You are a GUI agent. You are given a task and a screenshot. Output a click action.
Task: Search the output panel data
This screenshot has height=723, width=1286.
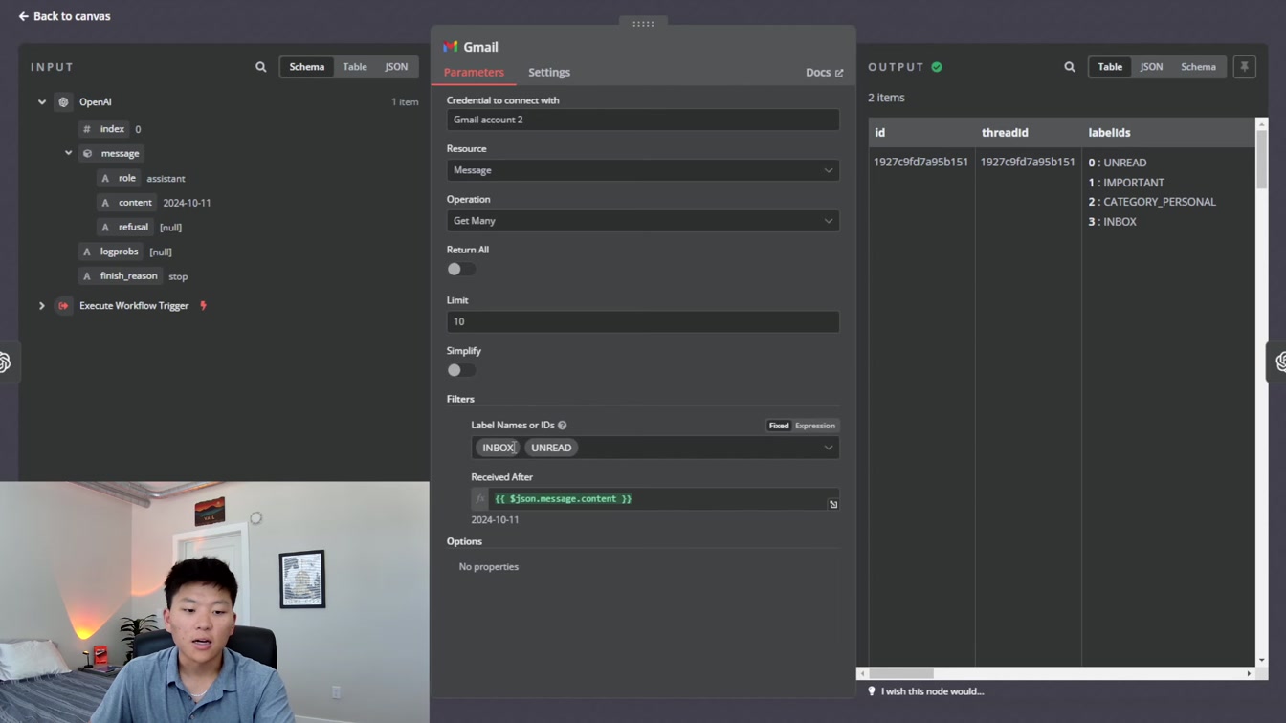click(1070, 67)
